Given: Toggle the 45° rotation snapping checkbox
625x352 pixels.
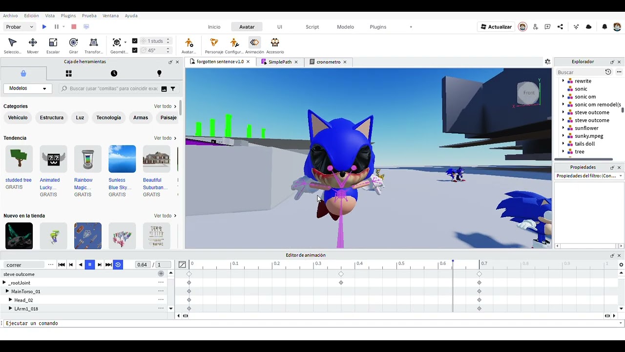Looking at the screenshot, I should (x=135, y=50).
